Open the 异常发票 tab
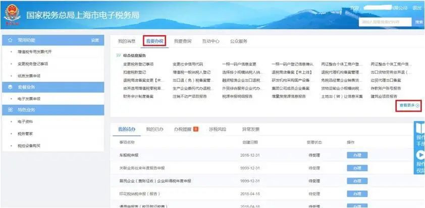 pyautogui.click(x=251, y=129)
